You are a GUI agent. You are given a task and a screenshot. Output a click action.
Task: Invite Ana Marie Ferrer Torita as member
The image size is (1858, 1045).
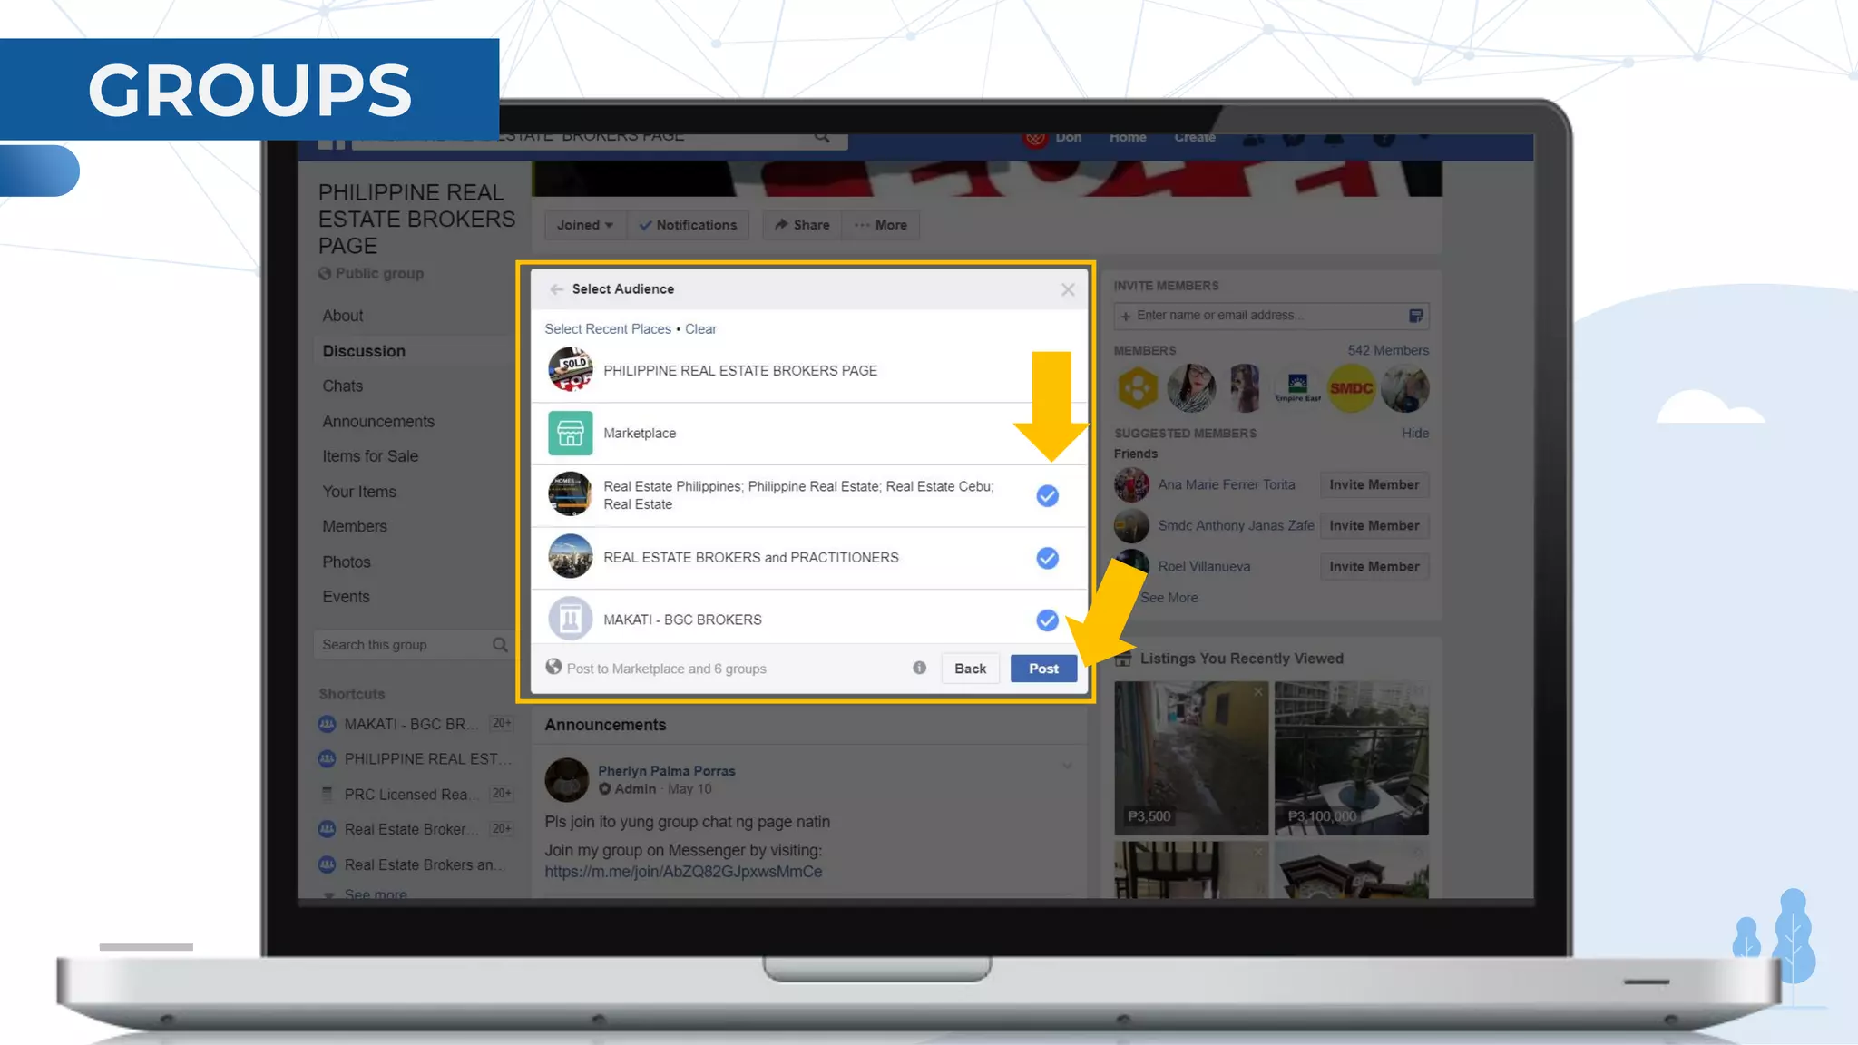tap(1374, 485)
